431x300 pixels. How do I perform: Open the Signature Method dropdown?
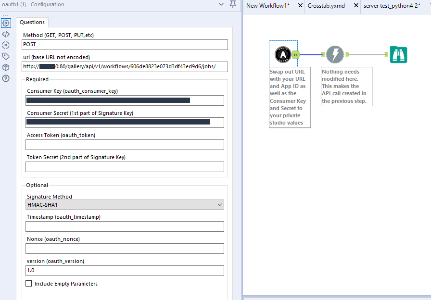(219, 204)
